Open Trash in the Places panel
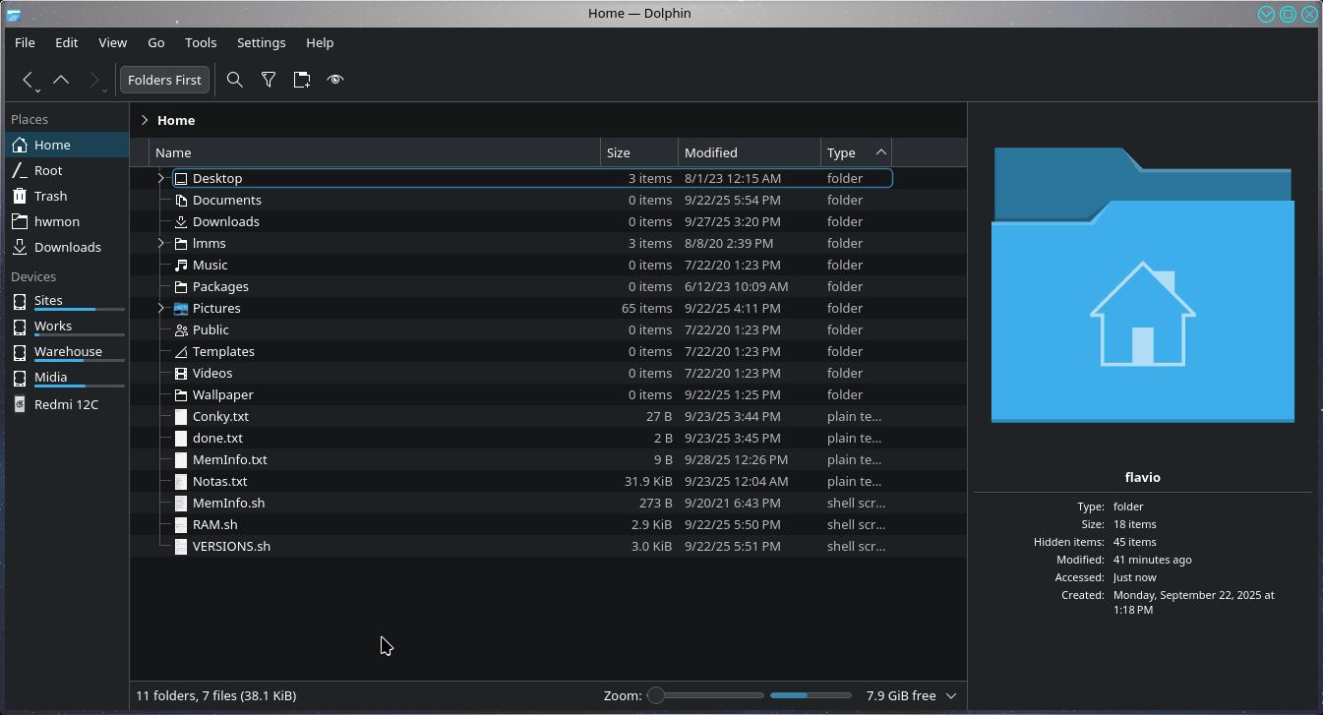Viewport: 1323px width, 715px height. (50, 196)
